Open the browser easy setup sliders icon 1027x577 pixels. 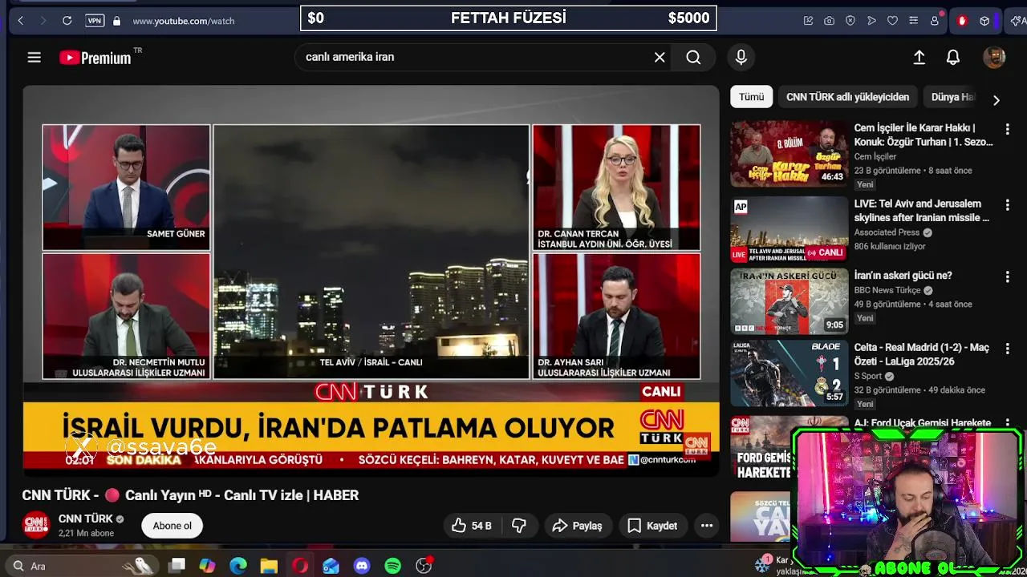pos(913,20)
